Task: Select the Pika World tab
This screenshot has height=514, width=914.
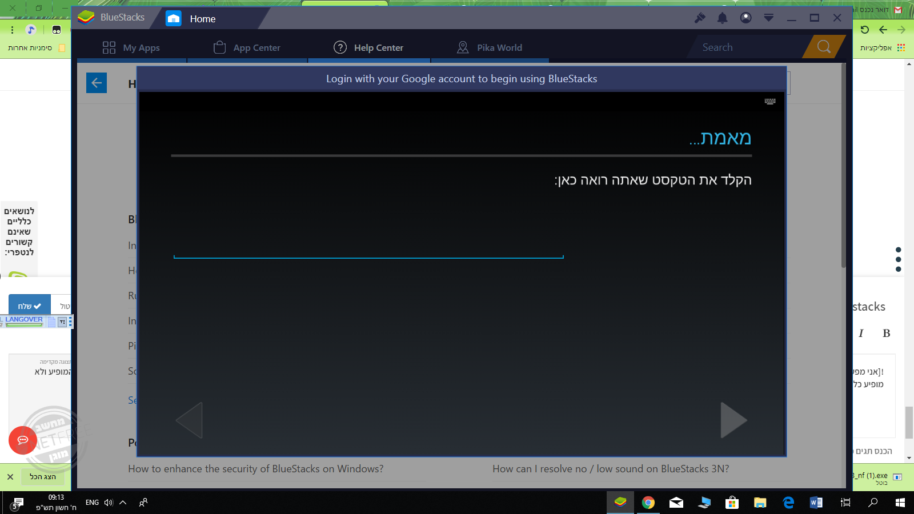Action: tap(490, 48)
